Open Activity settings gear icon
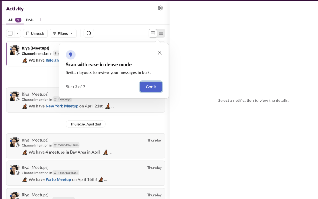This screenshot has width=318, height=199. tap(160, 8)
